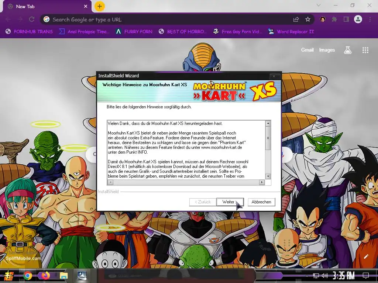Show hidden tray icons chevron
Image resolution: width=378 pixels, height=283 pixels.
coord(307,276)
